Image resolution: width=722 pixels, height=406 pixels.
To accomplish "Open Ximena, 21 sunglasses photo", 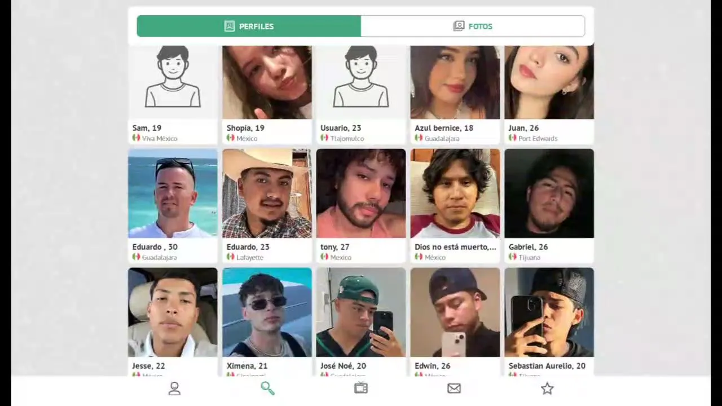I will pyautogui.click(x=267, y=312).
